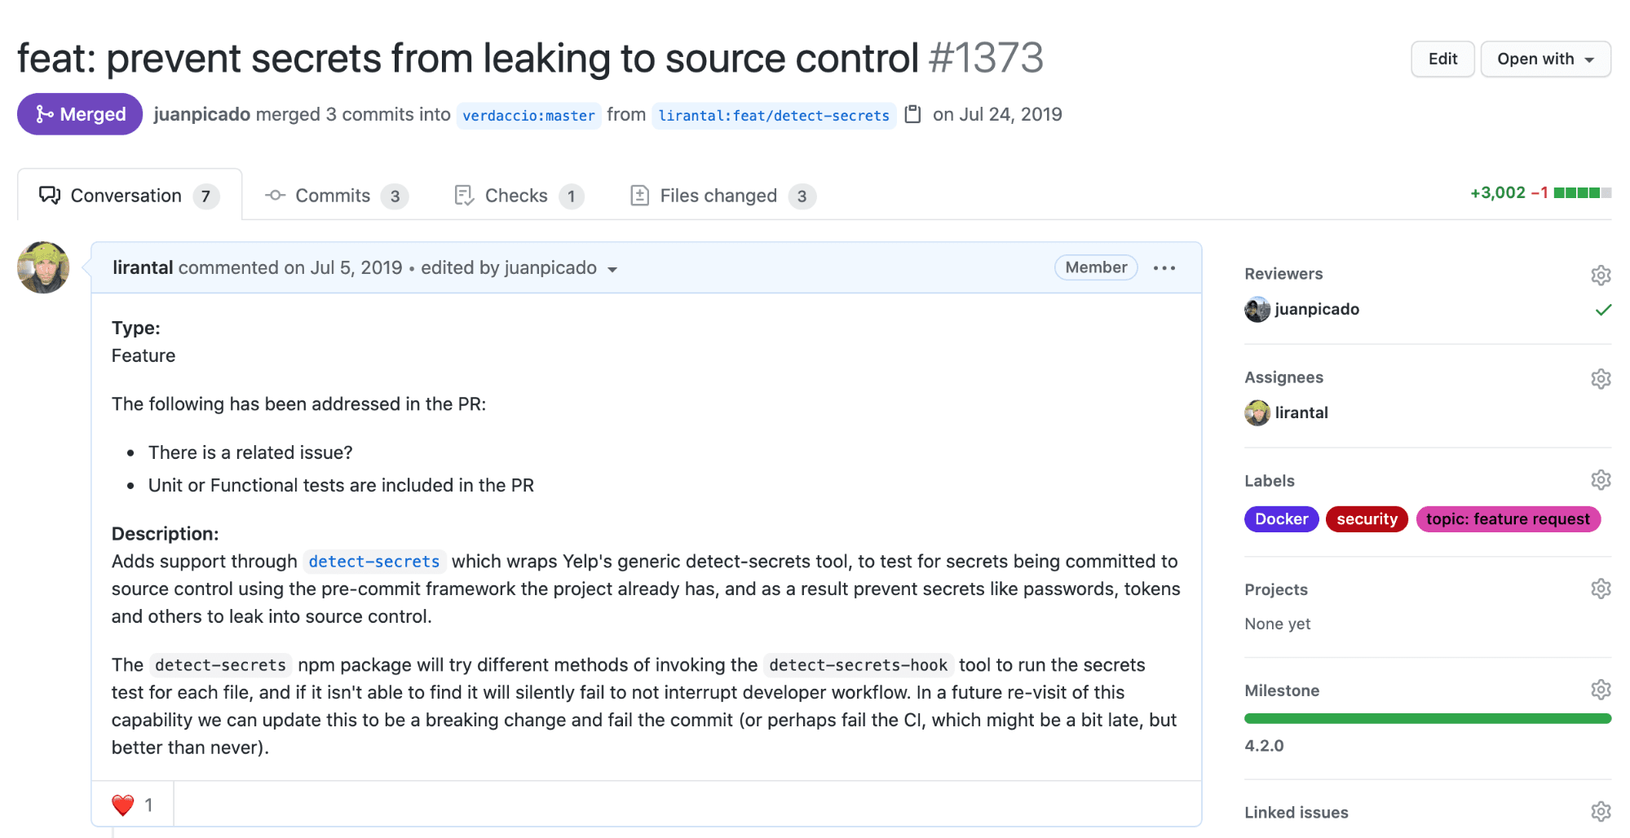Click lirantal's avatar thumbnail beside the comment
The height and width of the screenshot is (838, 1630).
pos(43,267)
